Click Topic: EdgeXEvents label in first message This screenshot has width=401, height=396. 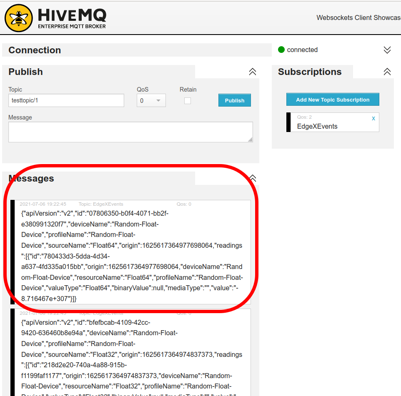[x=101, y=204]
